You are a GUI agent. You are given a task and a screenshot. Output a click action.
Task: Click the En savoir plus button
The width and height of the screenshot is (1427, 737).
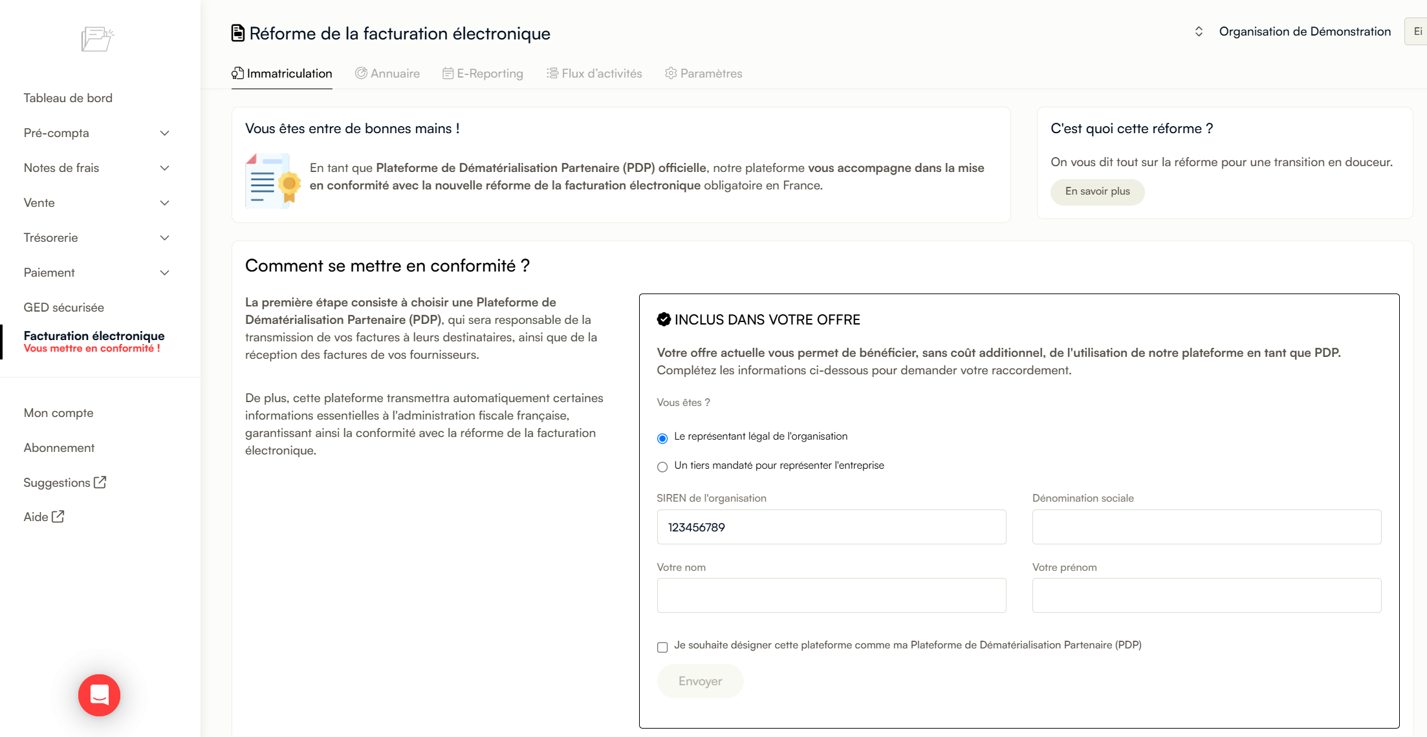pos(1097,191)
